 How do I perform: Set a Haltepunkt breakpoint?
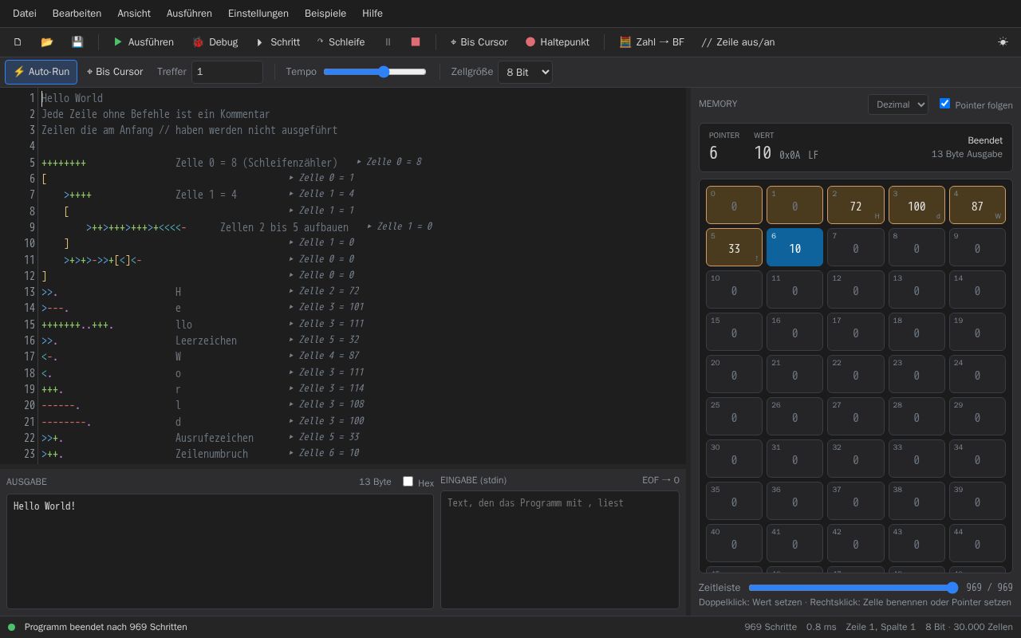click(558, 42)
